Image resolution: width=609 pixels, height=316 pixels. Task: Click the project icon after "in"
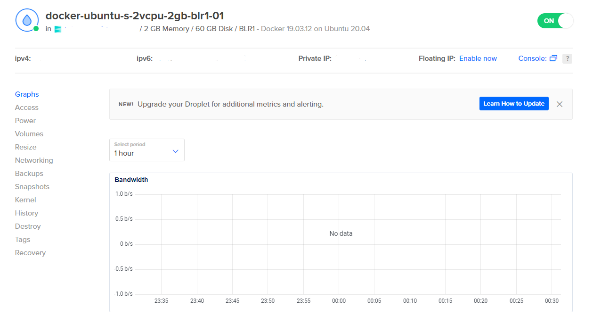[58, 29]
